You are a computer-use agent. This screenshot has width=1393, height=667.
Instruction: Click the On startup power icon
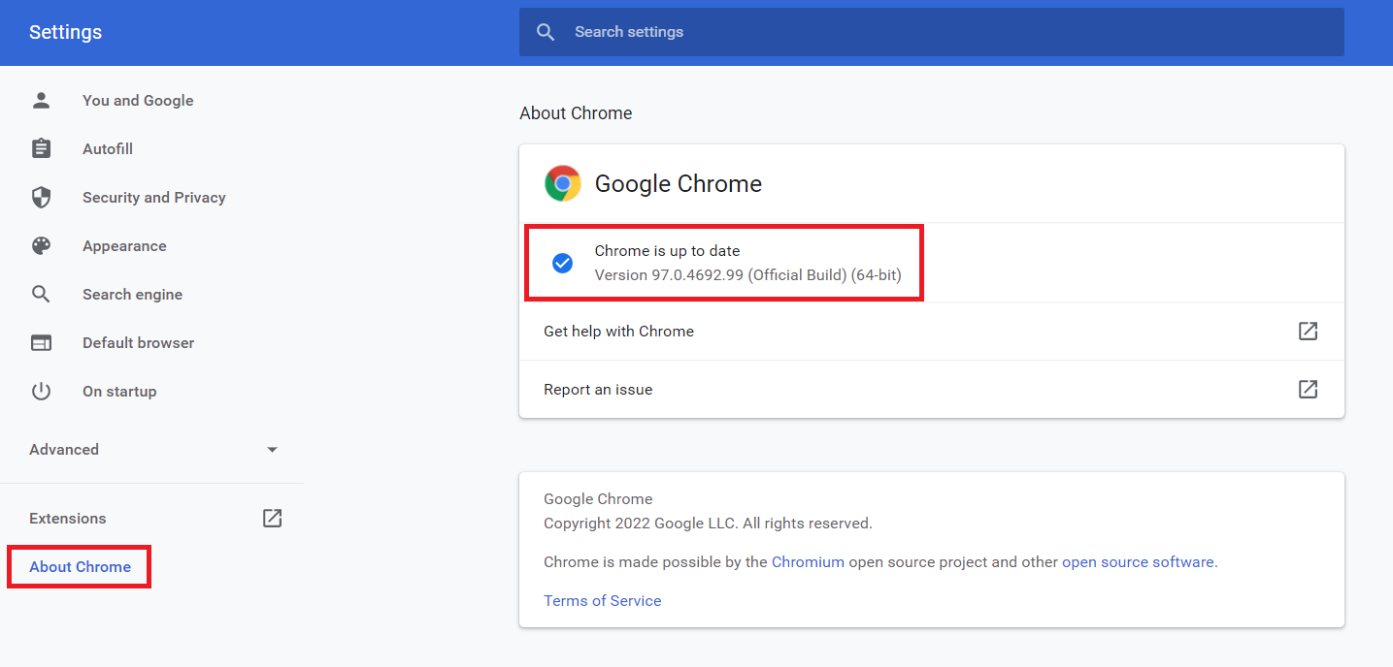coord(41,391)
